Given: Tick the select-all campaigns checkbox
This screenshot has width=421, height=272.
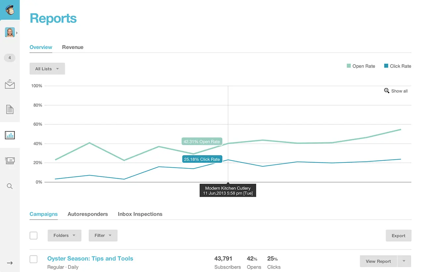Looking at the screenshot, I should pyautogui.click(x=33, y=236).
